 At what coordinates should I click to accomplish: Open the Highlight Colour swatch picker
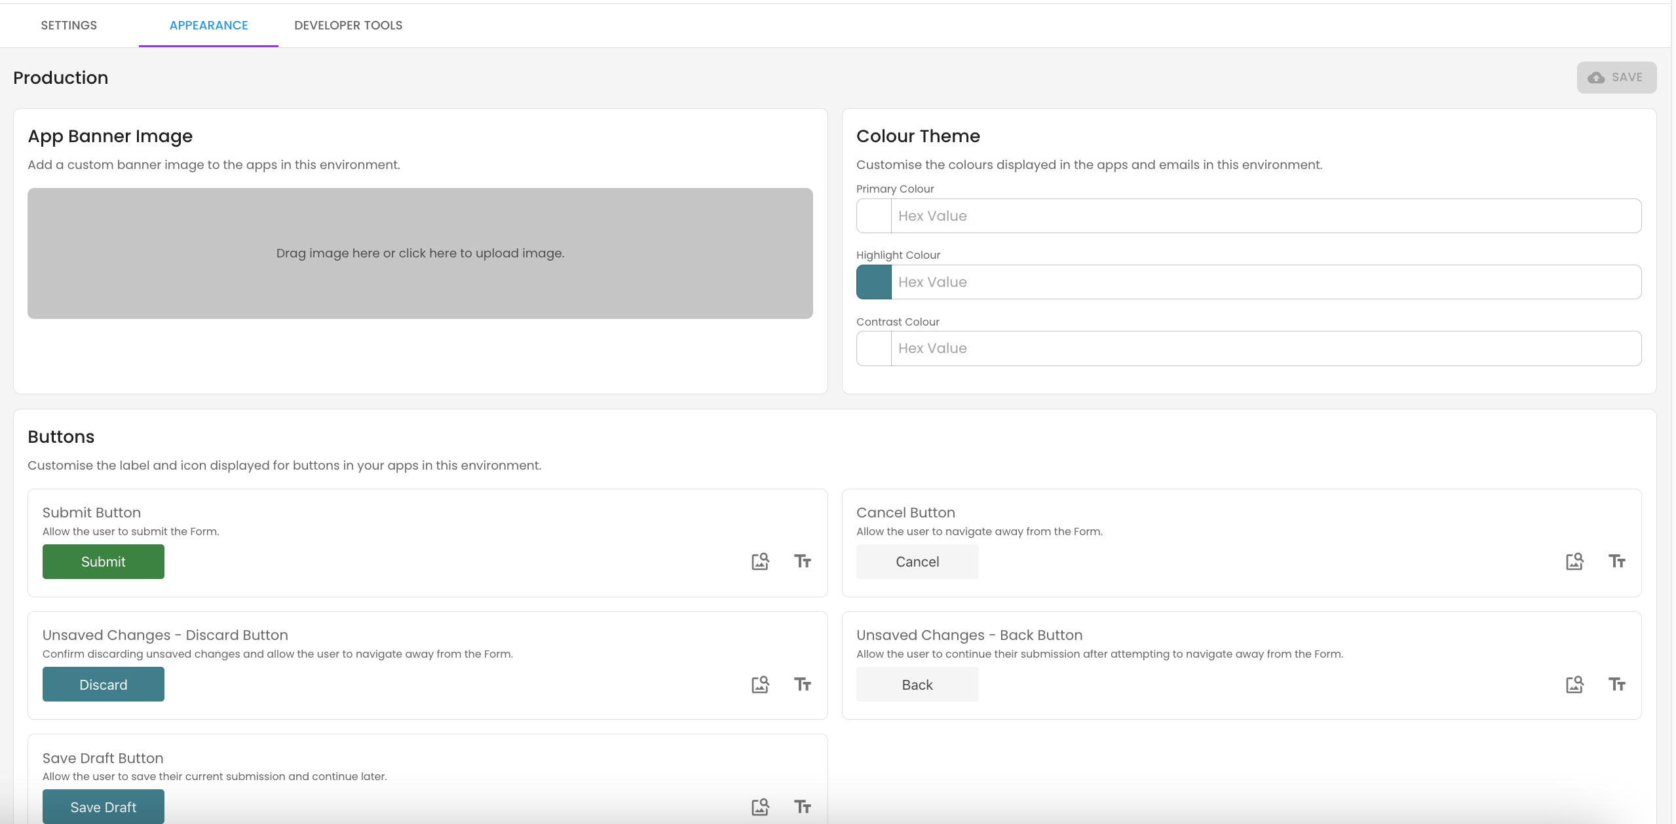[x=874, y=282]
